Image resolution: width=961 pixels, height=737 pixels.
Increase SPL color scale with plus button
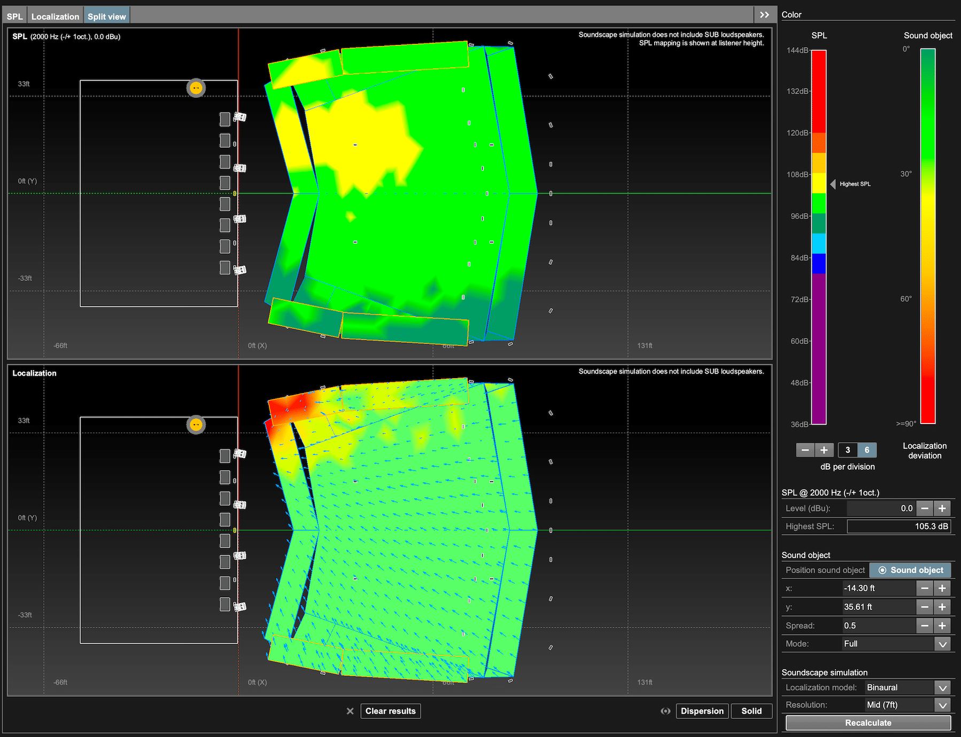824,450
